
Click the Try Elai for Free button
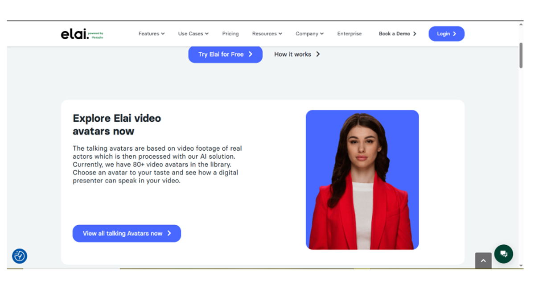[225, 54]
